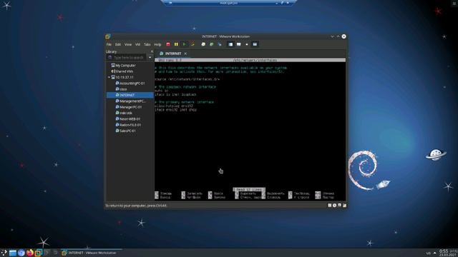Click the Library search input field
Image resolution: width=458 pixels, height=257 pixels.
127,58
